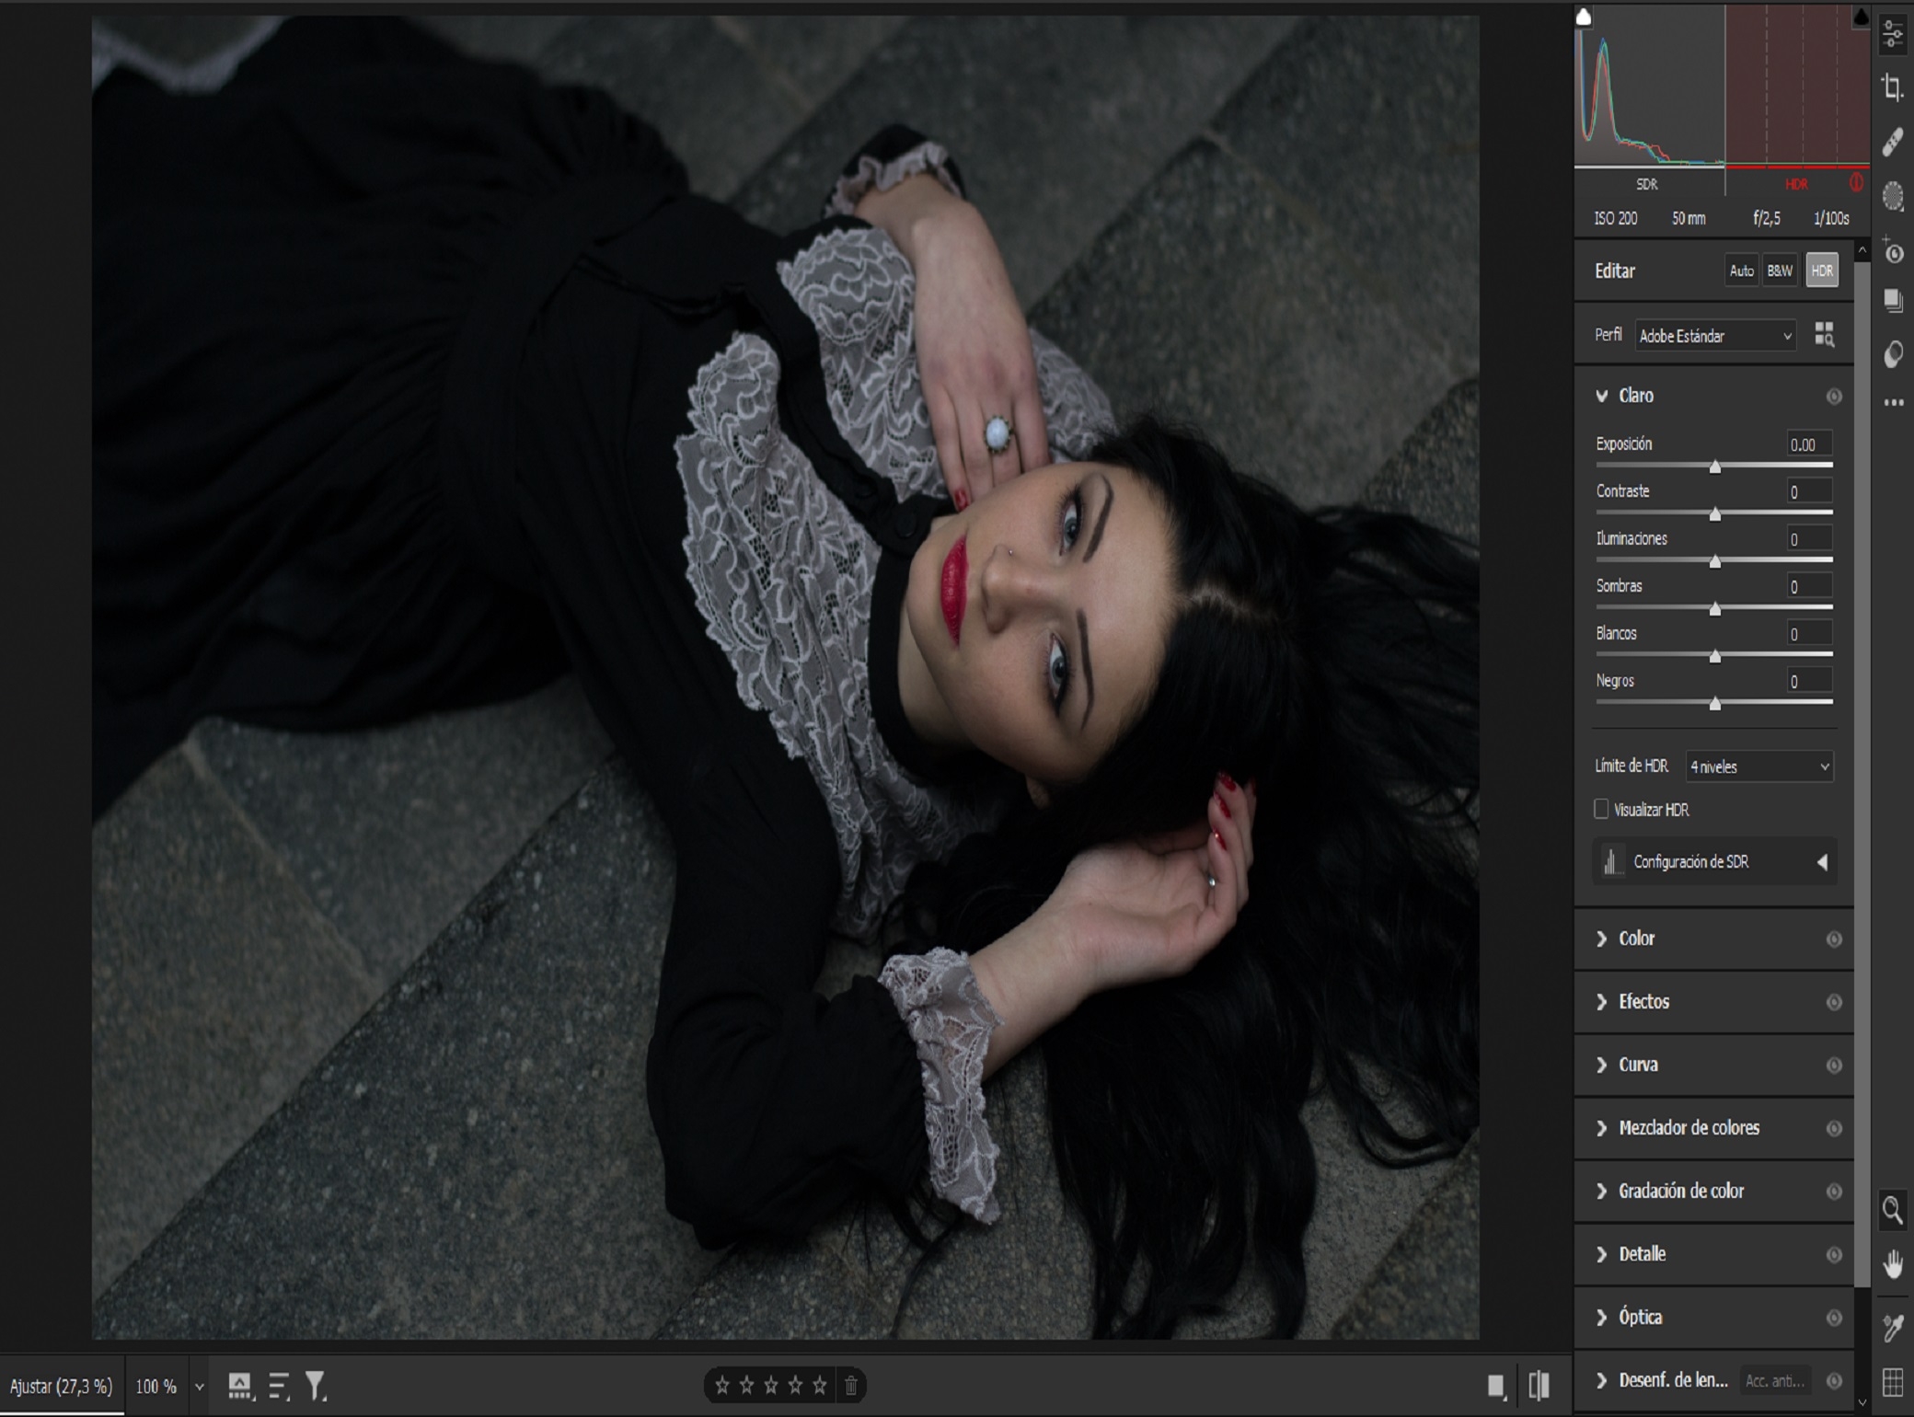This screenshot has height=1417, width=1914.
Task: Toggle visibility of Claro panel edits
Action: [1833, 397]
